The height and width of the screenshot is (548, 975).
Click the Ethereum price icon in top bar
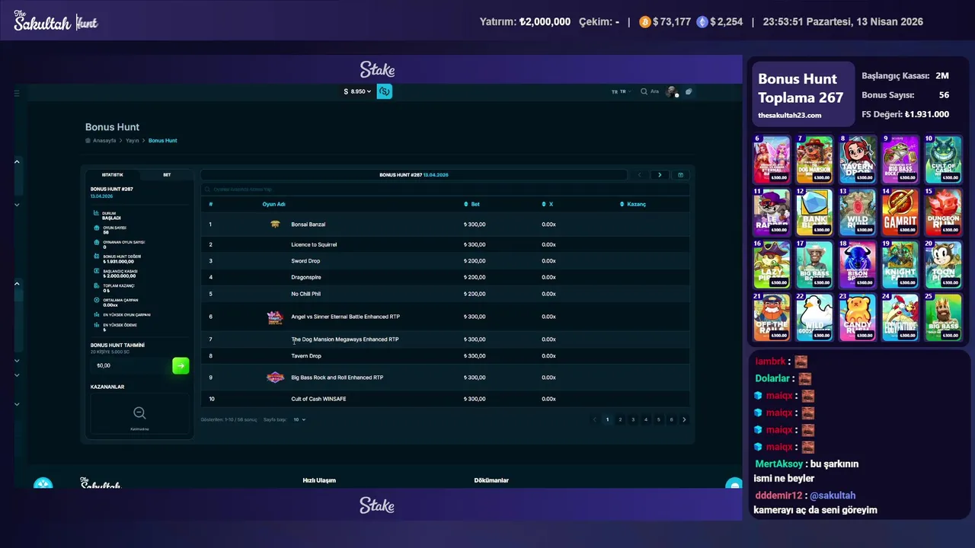click(x=702, y=22)
